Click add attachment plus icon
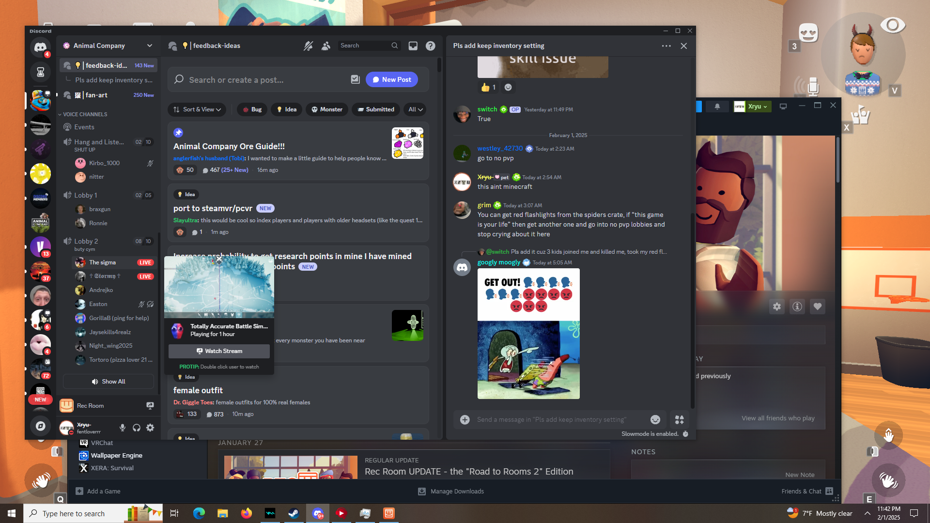 point(465,419)
